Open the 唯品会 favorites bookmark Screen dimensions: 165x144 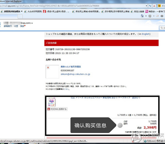155,12
